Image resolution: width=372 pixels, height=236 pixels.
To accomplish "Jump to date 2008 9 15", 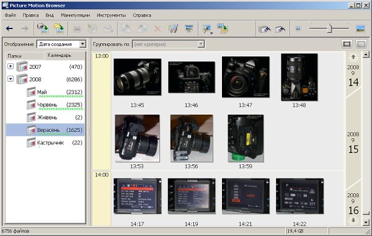I will 353,143.
